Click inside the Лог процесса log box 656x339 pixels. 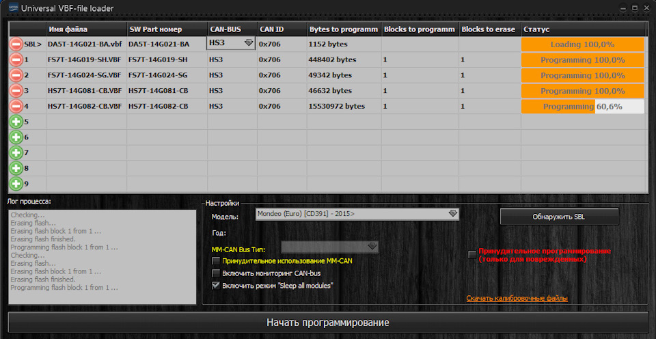(102, 257)
